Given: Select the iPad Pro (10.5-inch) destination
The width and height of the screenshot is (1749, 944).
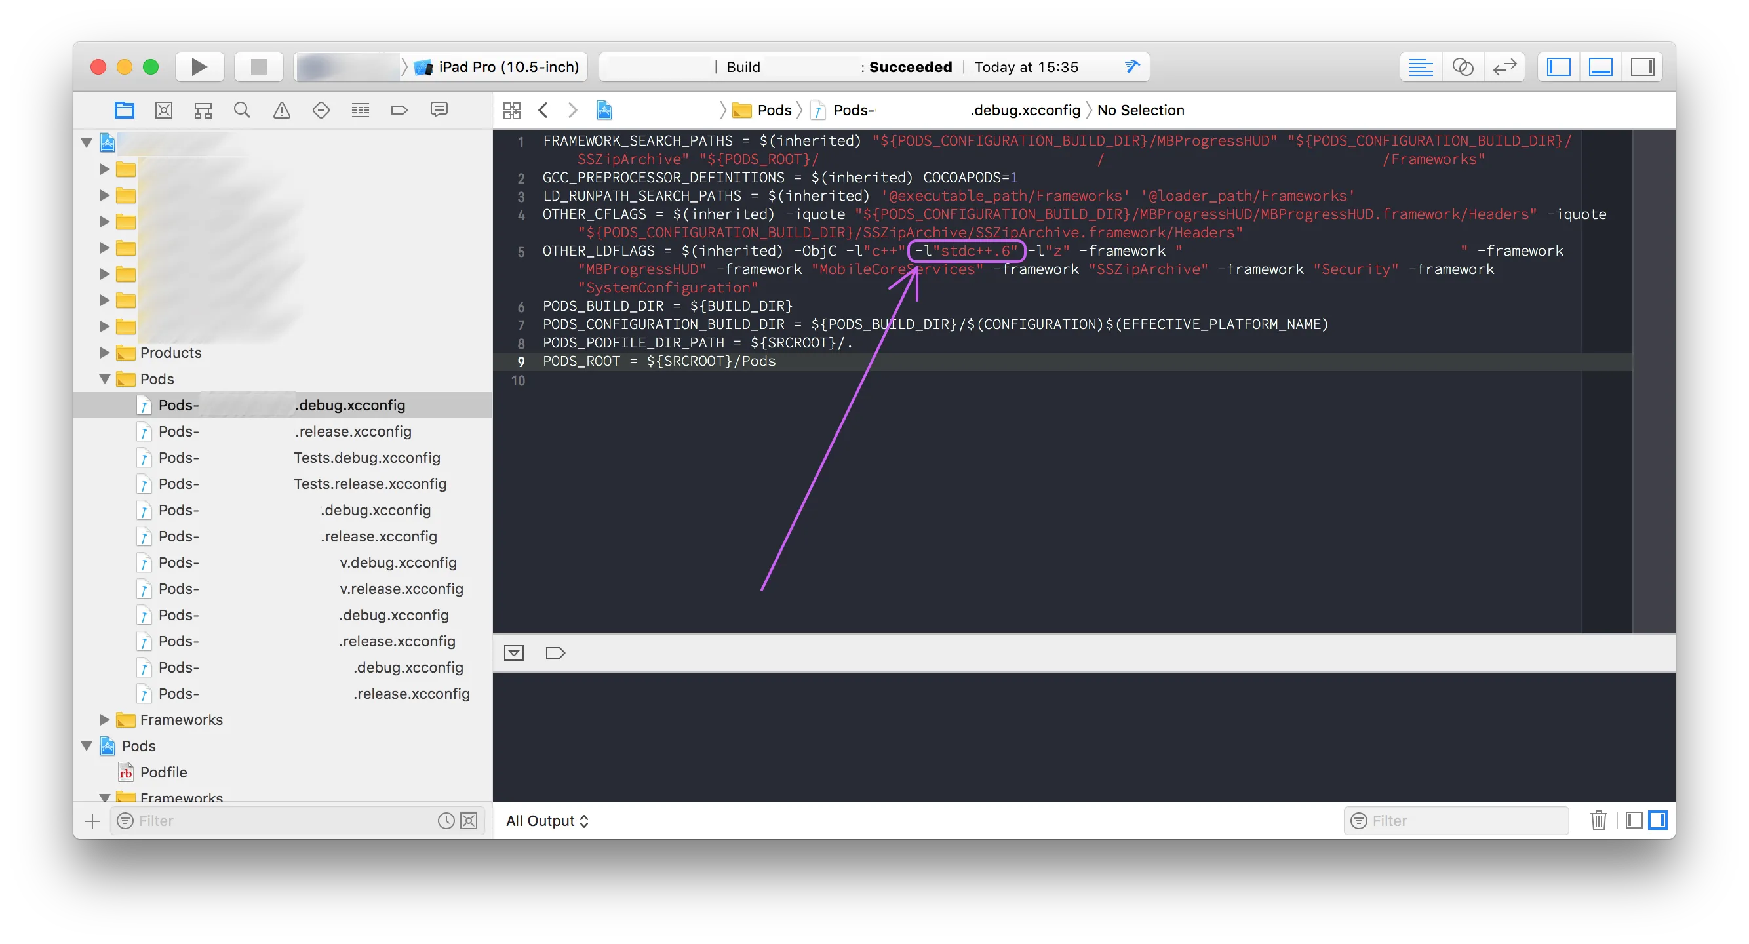Looking at the screenshot, I should tap(508, 67).
